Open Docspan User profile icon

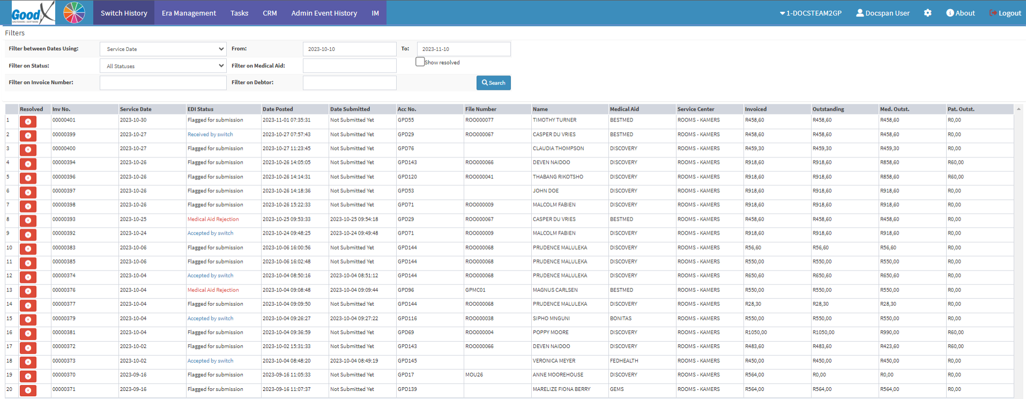860,13
